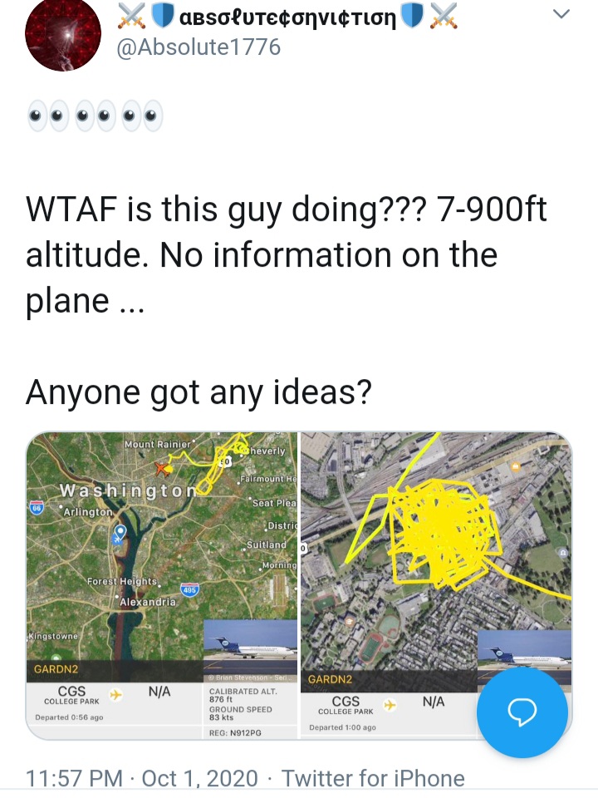
Task: Open the left flight map image
Action: point(162,585)
